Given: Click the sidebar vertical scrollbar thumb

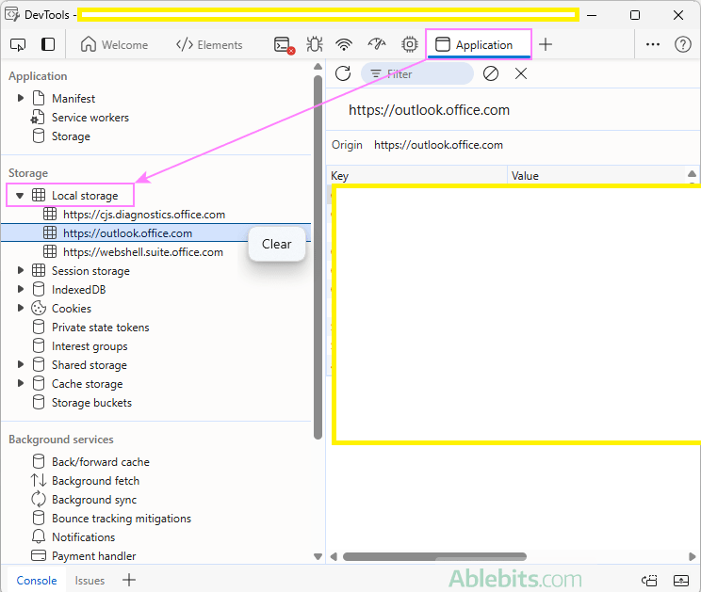Looking at the screenshot, I should click(x=318, y=258).
